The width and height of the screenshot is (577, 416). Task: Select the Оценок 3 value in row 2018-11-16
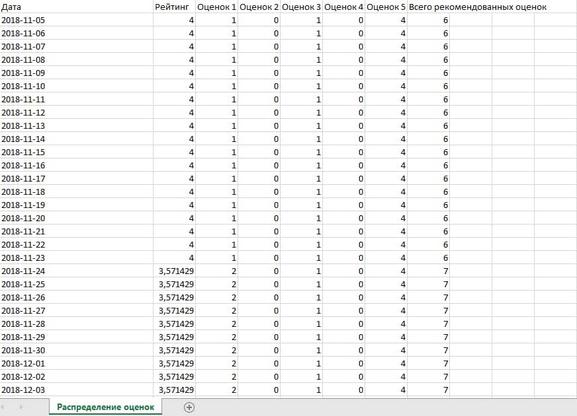pos(301,166)
